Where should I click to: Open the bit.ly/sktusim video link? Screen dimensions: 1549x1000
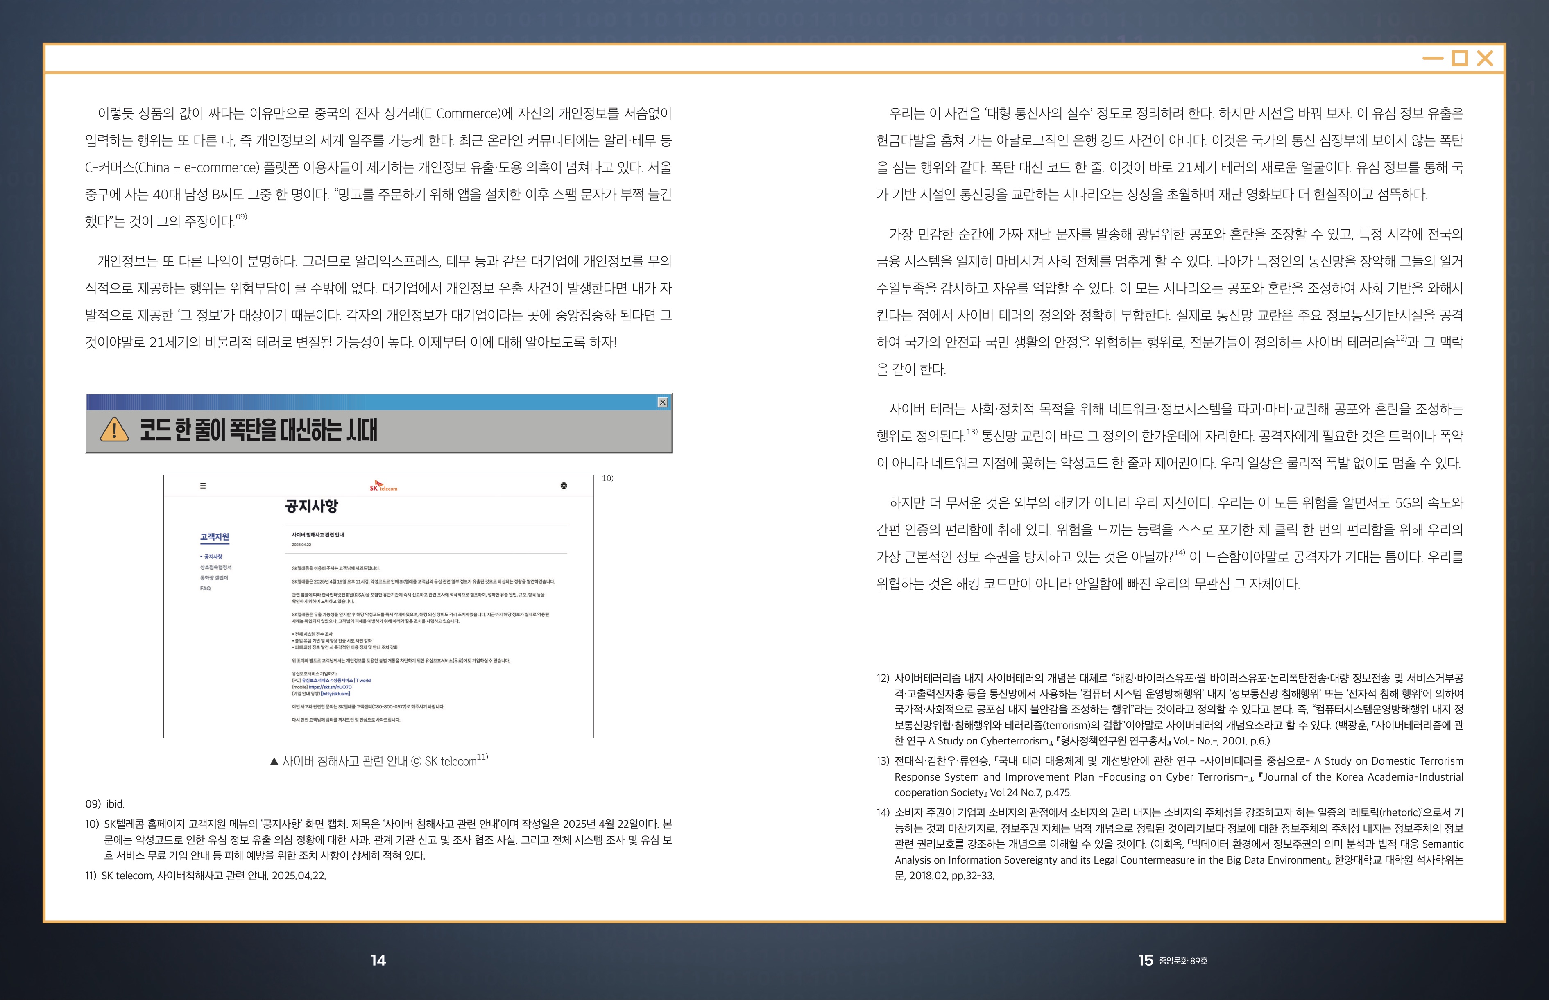(x=335, y=694)
